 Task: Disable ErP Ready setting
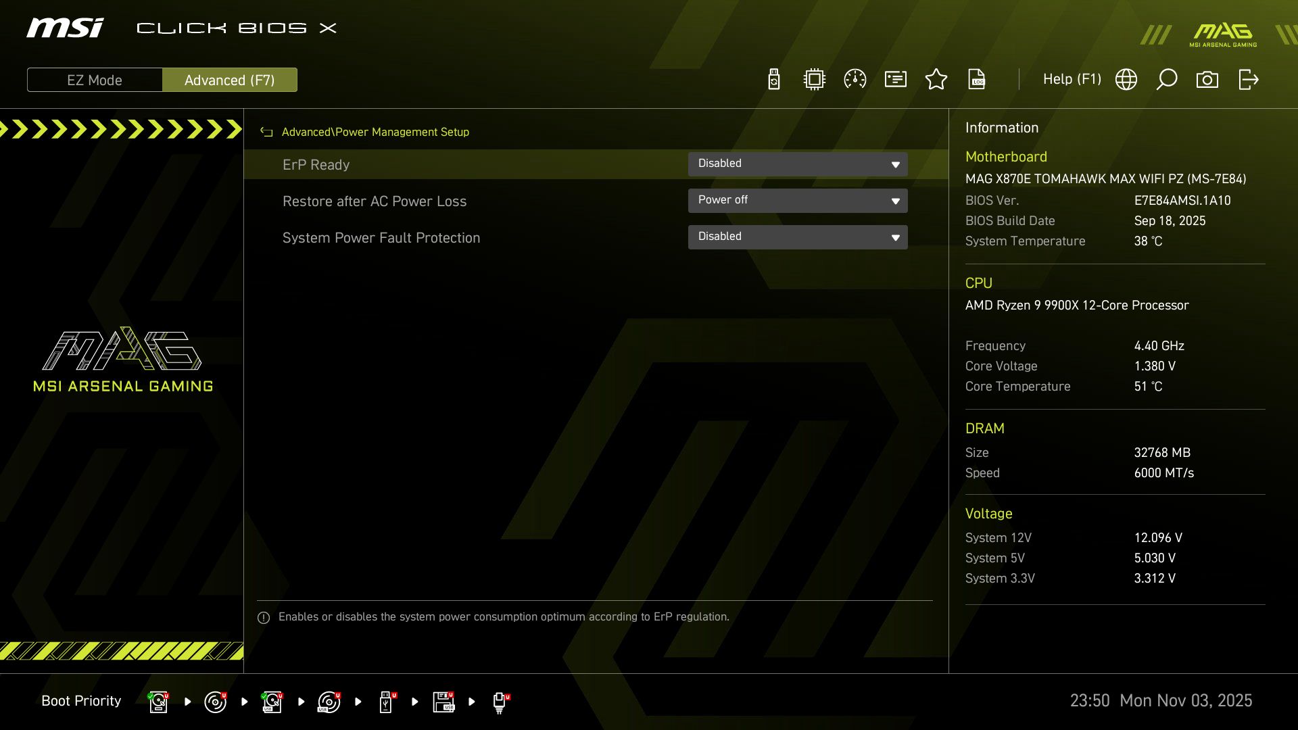click(798, 164)
